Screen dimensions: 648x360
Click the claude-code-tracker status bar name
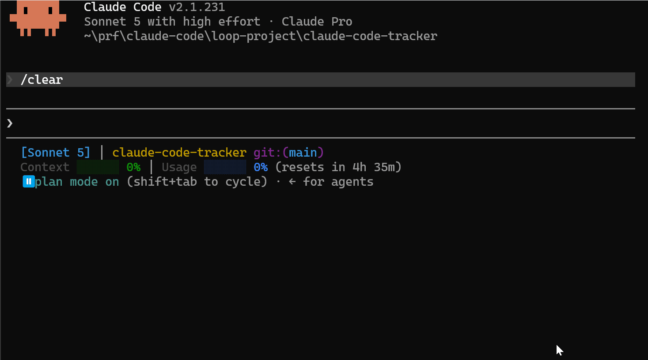pos(179,153)
